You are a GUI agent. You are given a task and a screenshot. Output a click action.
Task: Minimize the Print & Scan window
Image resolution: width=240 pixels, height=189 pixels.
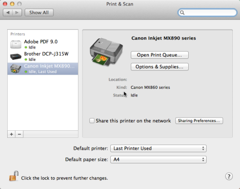pyautogui.click(x=12, y=4)
